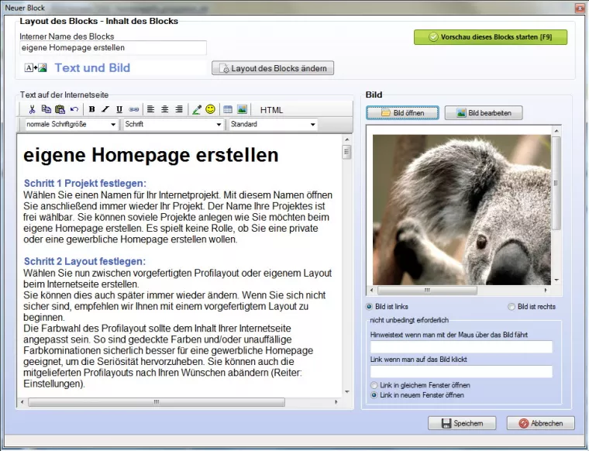Image resolution: width=589 pixels, height=451 pixels.
Task: Click the Bild bearbeiten button
Action: 484,113
